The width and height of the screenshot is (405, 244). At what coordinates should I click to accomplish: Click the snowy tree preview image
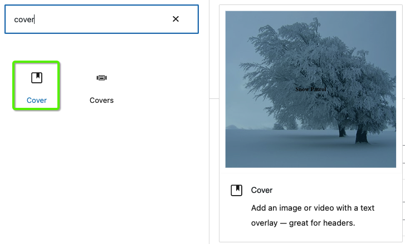click(310, 89)
